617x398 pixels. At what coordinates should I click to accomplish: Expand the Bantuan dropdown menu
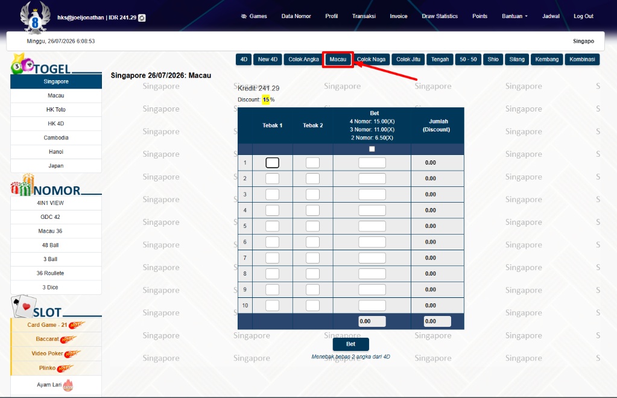(x=514, y=16)
